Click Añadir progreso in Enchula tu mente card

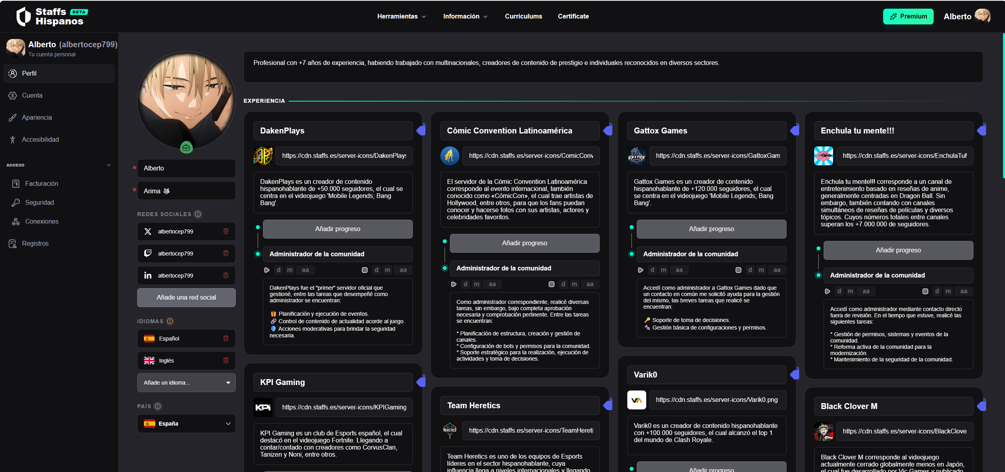[x=898, y=250]
